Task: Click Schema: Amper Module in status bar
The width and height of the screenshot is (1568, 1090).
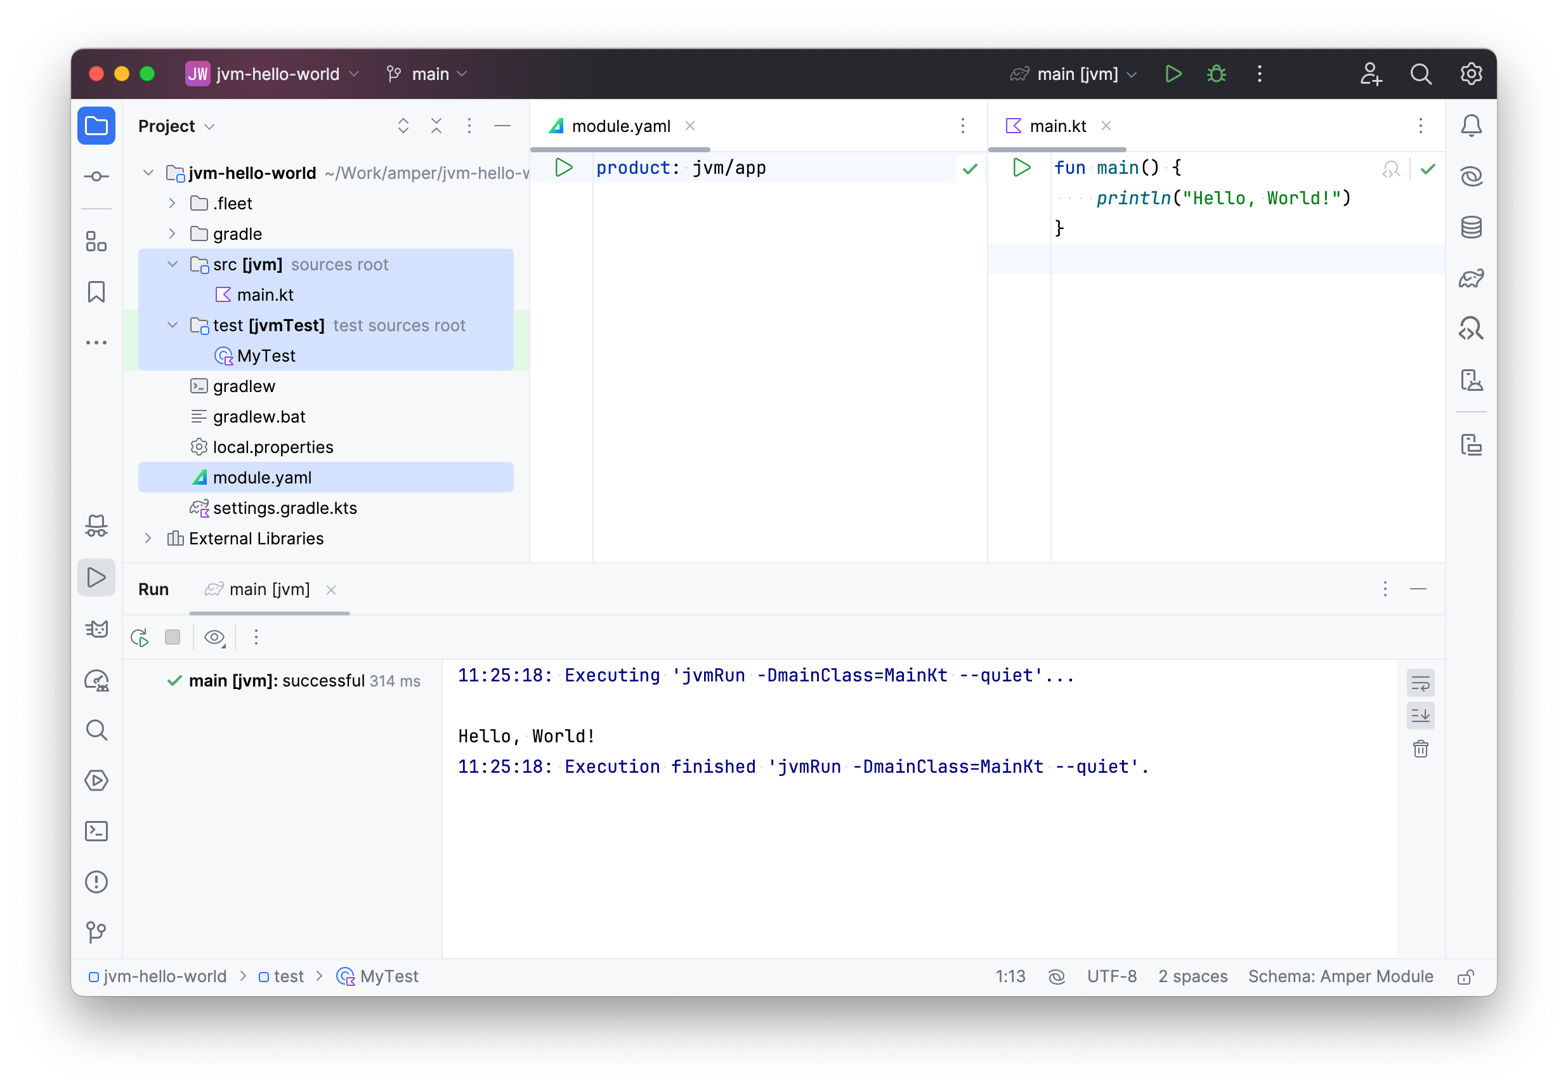Action: point(1340,976)
